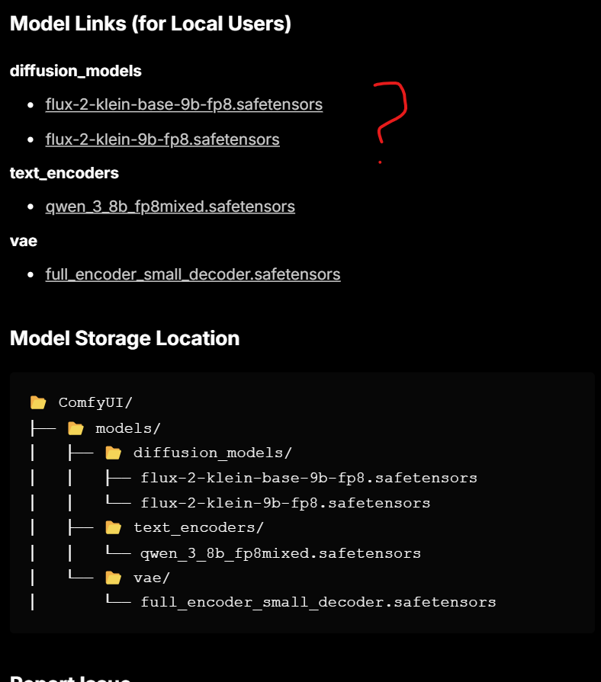Select text_encoders/ in the directory tree
The height and width of the screenshot is (682, 601).
(x=198, y=528)
